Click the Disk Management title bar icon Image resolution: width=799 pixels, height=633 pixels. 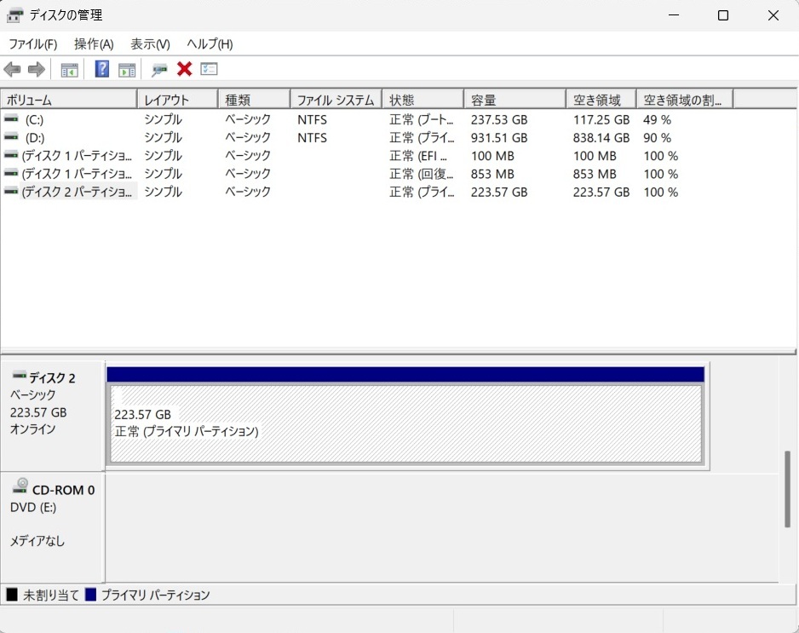(x=14, y=15)
